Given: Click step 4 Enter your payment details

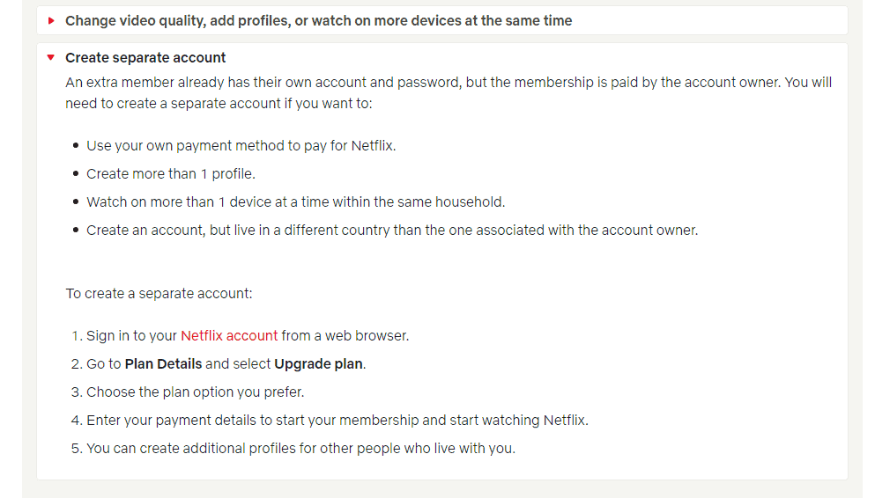Looking at the screenshot, I should click(x=337, y=420).
